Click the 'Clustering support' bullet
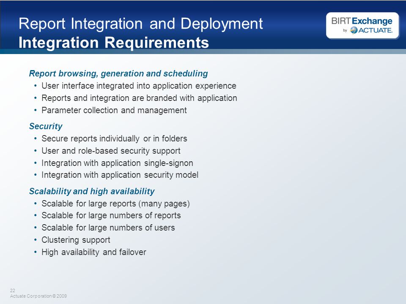 point(76,240)
